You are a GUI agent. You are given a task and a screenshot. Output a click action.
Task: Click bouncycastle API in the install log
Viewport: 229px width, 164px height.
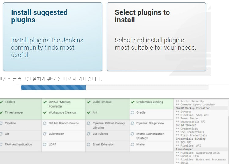[x=193, y=122]
